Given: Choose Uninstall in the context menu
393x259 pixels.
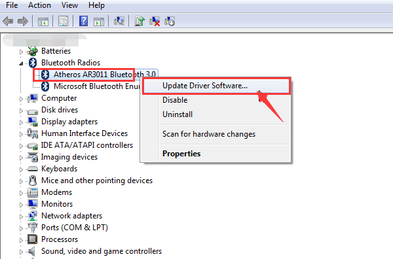Looking at the screenshot, I should pyautogui.click(x=217, y=114).
